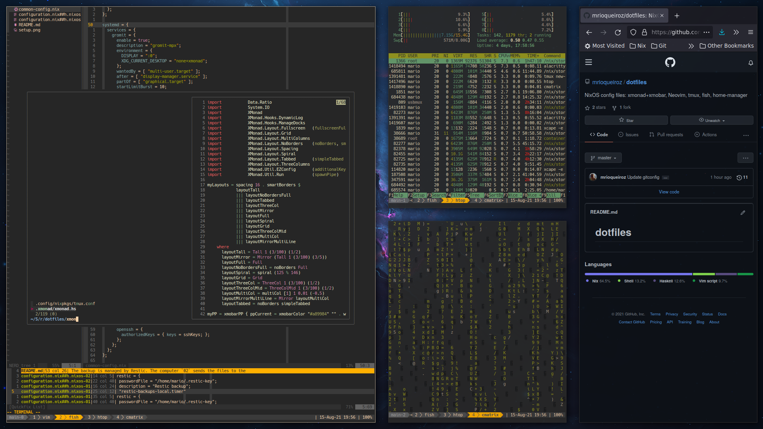Open the Git bookmarks folder
This screenshot has width=763, height=429.
pyautogui.click(x=659, y=46)
